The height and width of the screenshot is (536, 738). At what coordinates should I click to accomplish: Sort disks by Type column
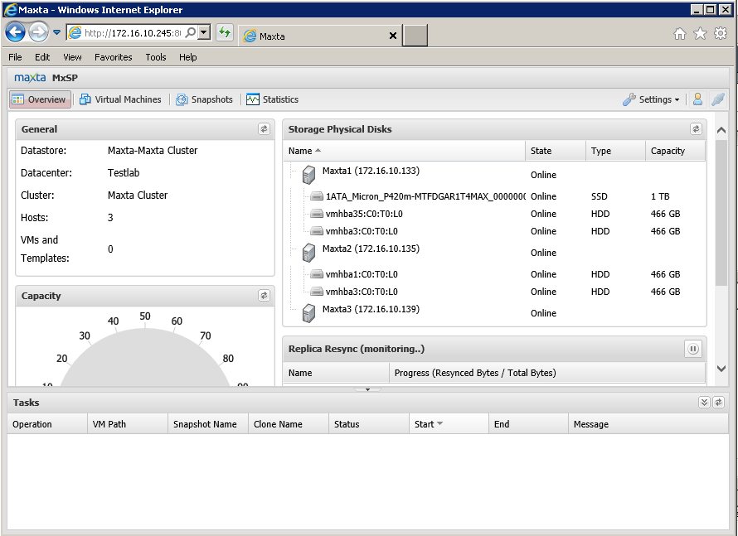pyautogui.click(x=615, y=151)
